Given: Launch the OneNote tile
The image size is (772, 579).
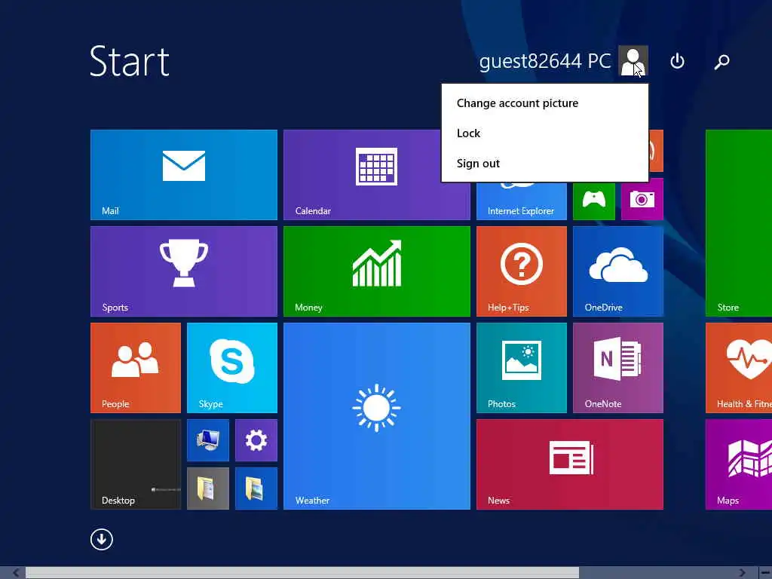Looking at the screenshot, I should coord(618,368).
